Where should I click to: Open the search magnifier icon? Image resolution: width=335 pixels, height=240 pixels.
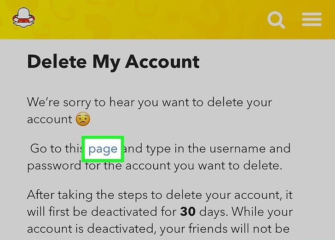276,19
